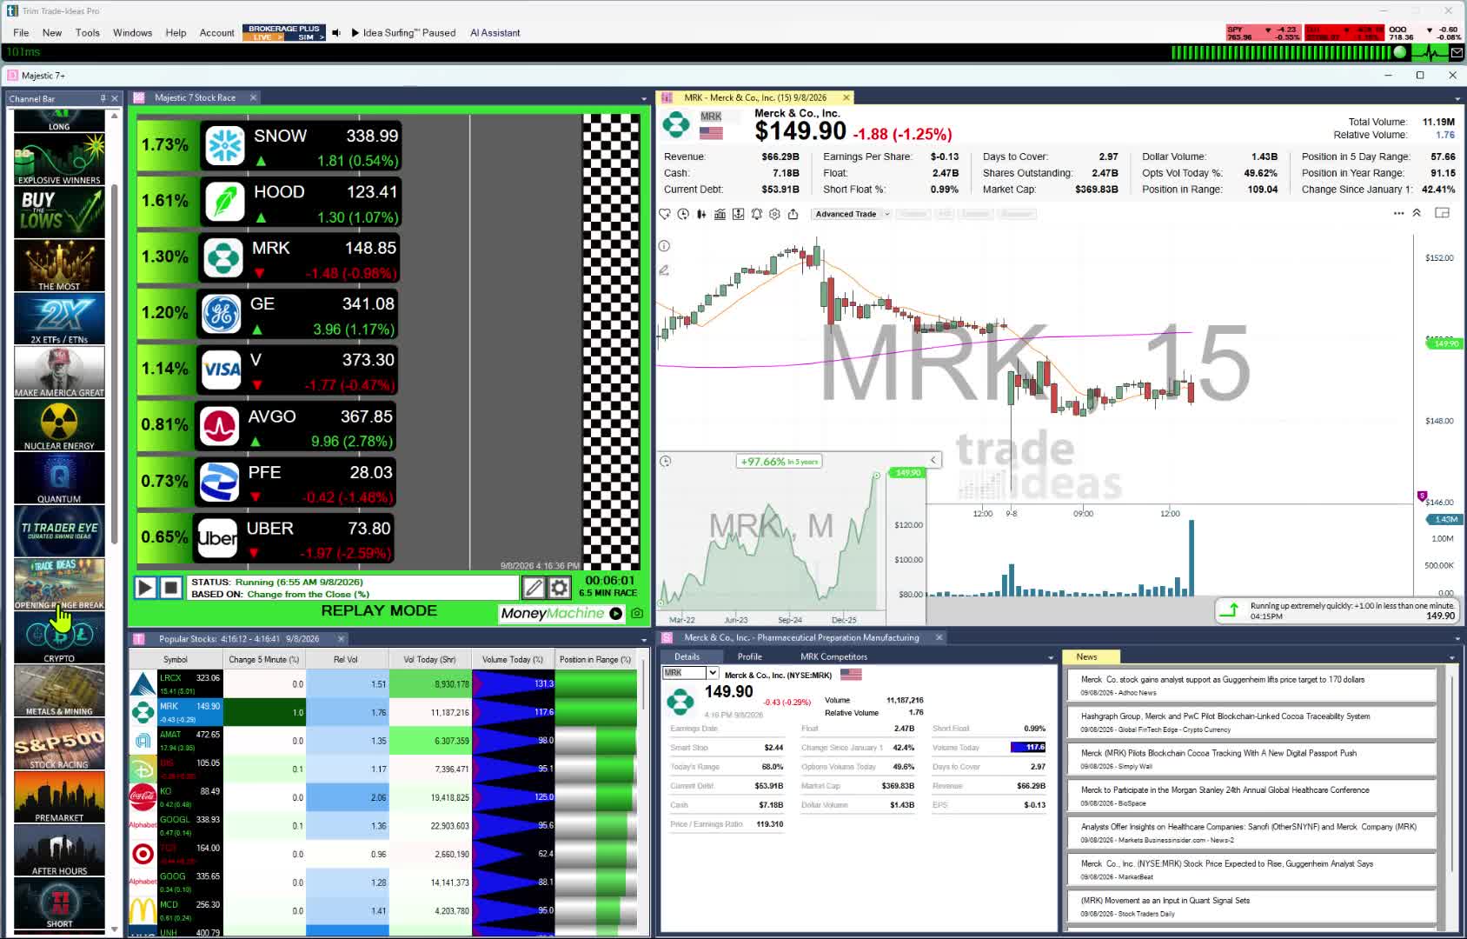Add MRK to favorites with heart icon
Image resolution: width=1467 pixels, height=939 pixels.
tap(665, 214)
